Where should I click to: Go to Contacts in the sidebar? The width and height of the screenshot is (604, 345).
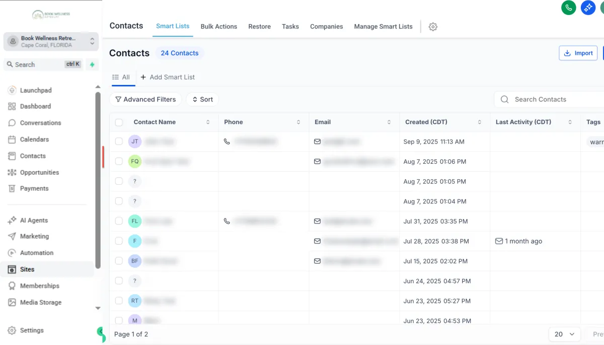tap(33, 156)
